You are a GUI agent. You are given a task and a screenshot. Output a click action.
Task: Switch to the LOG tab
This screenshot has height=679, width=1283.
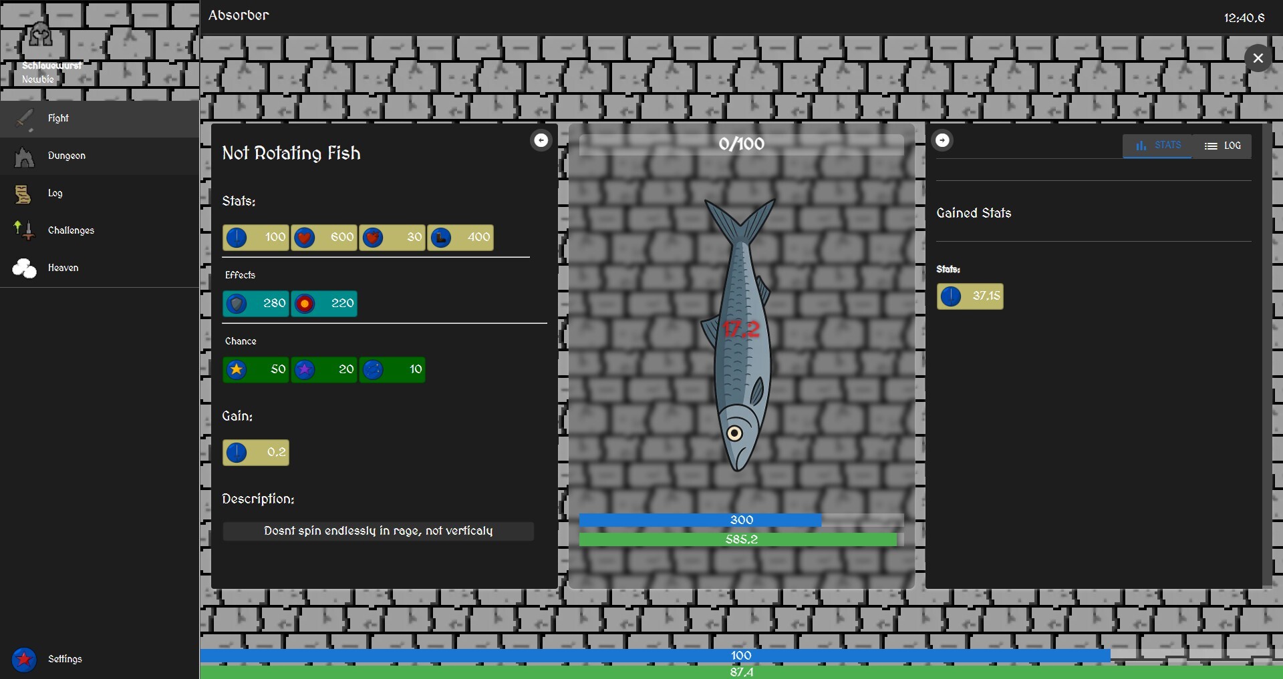point(1222,146)
